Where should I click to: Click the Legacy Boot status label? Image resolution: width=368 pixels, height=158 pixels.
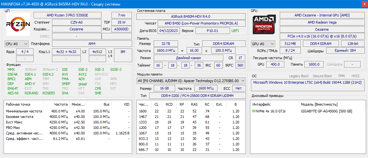tap(299, 76)
